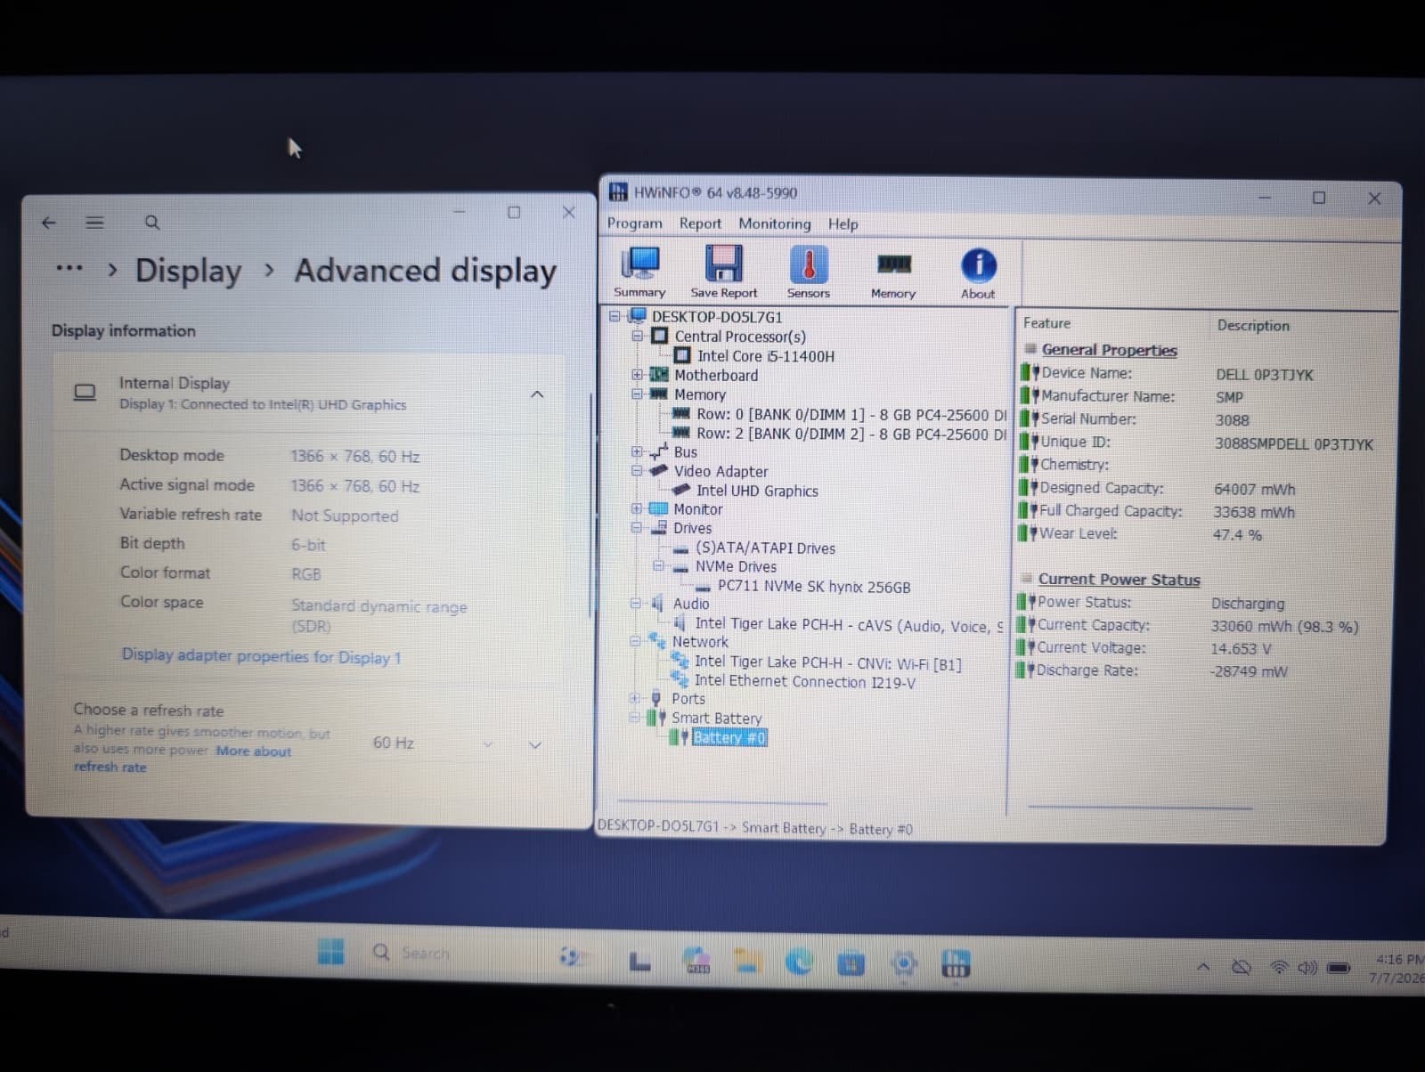This screenshot has width=1425, height=1072.
Task: Click Full Charged Capacity value 33638 mWh
Action: (x=1254, y=512)
